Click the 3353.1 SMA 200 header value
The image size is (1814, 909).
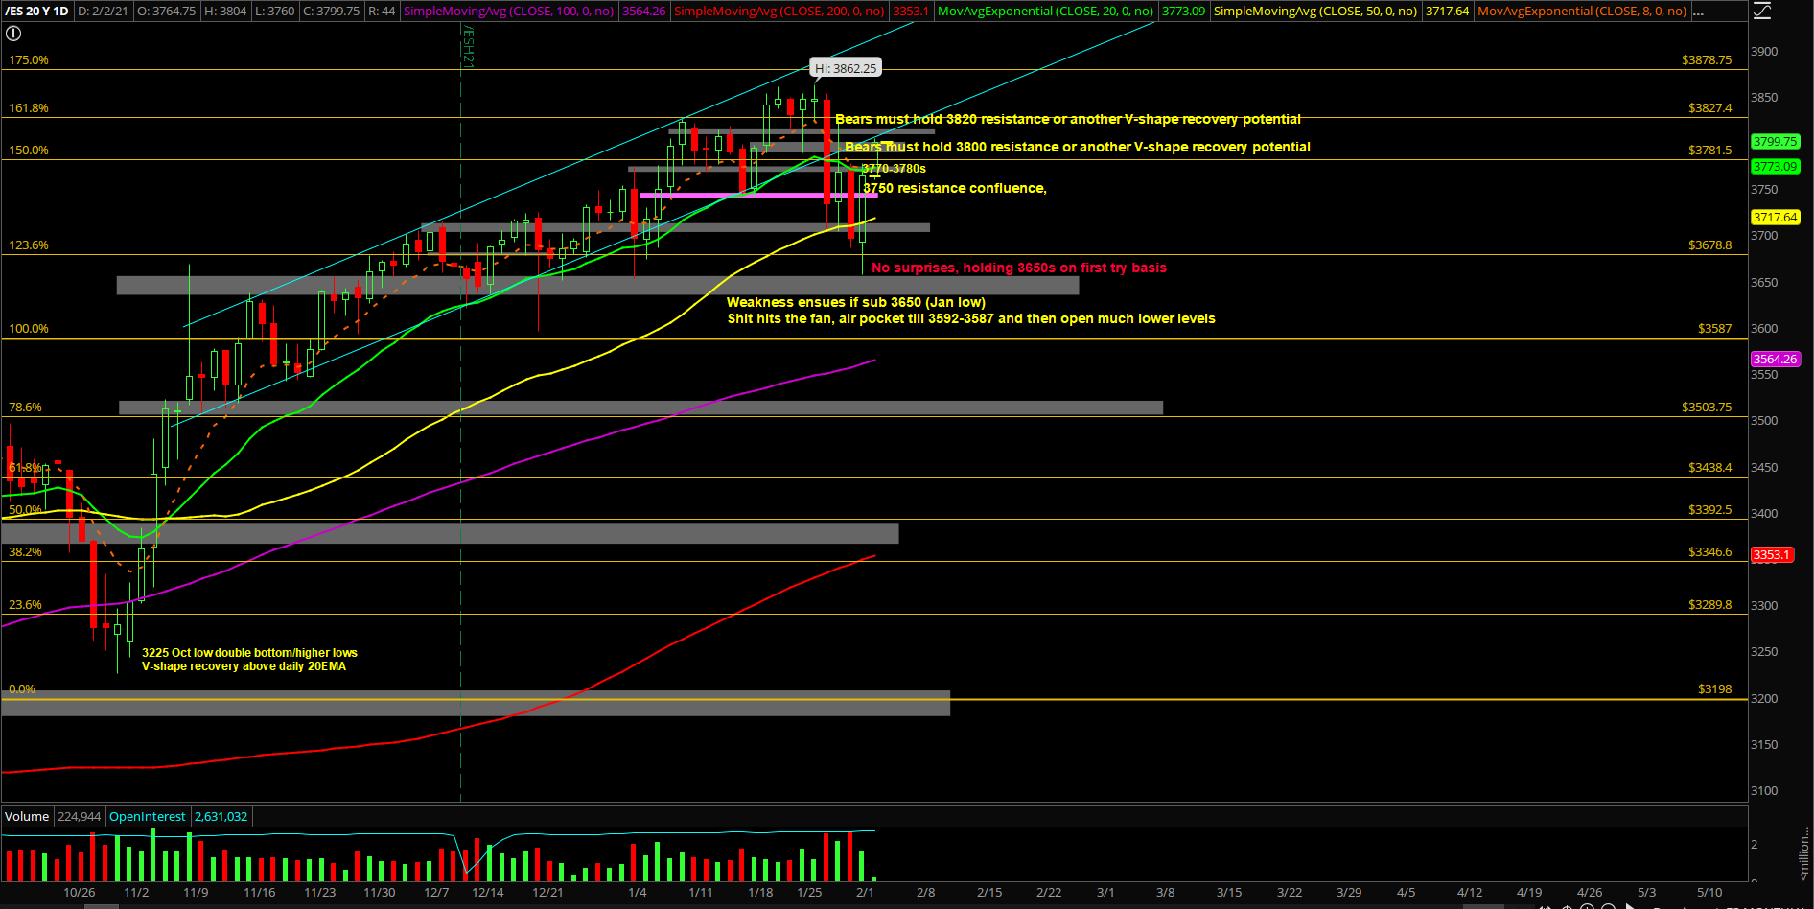(910, 12)
